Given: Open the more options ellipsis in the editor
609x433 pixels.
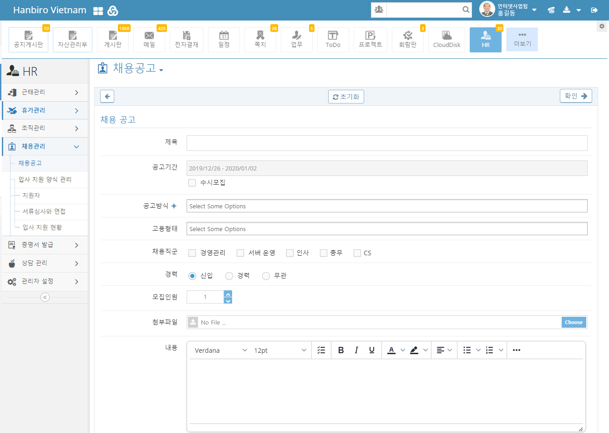Looking at the screenshot, I should coord(517,350).
